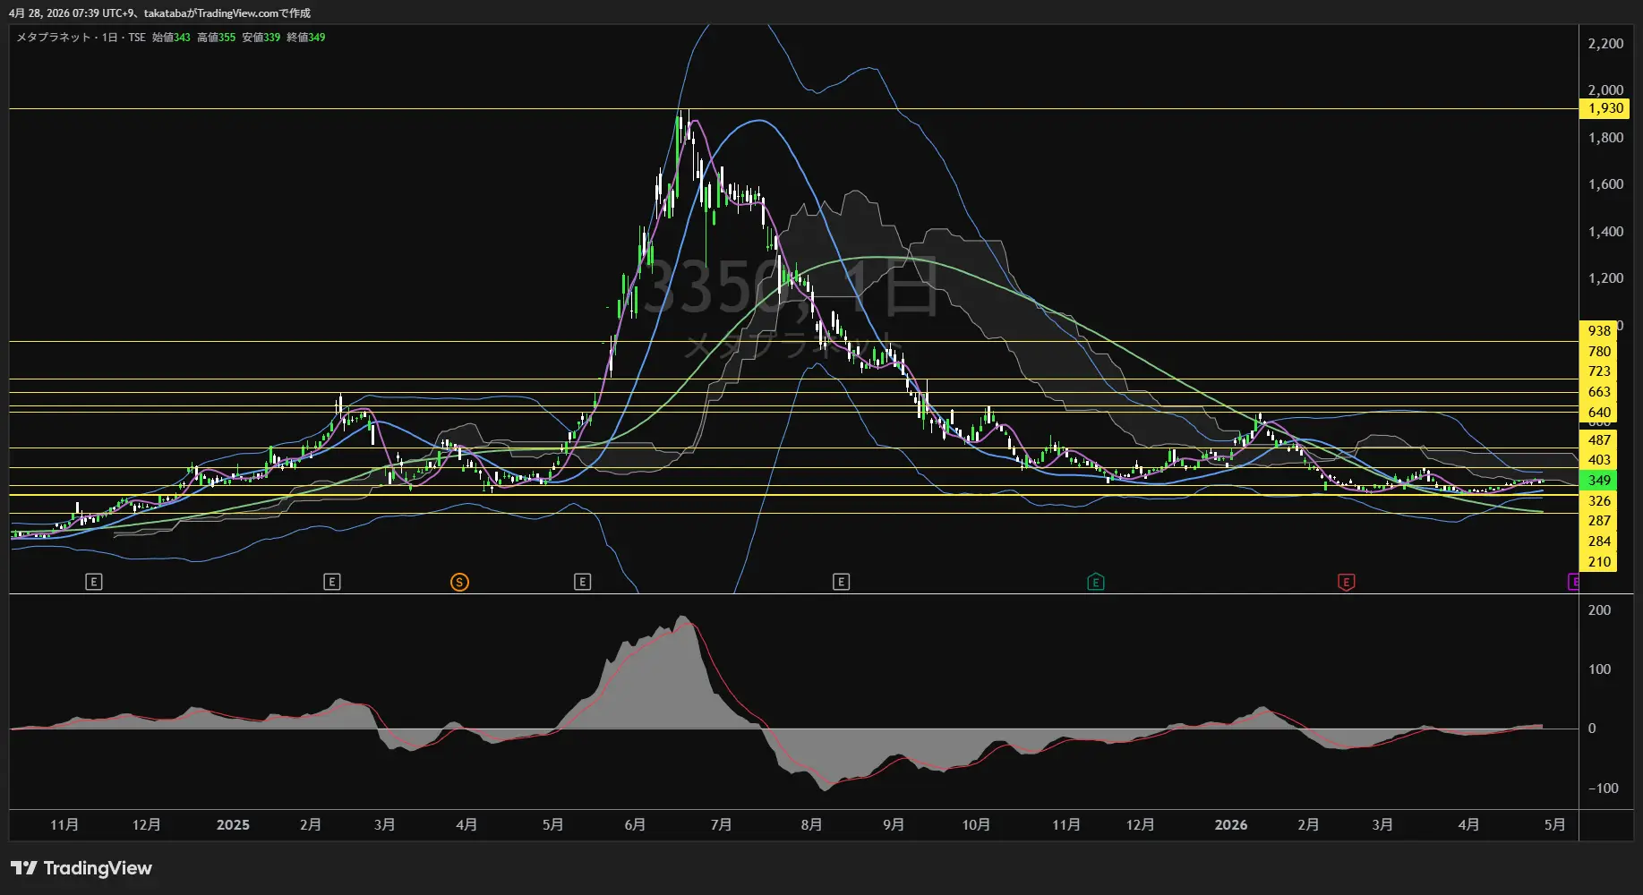Click the 2025 year label on time axis
The height and width of the screenshot is (895, 1643).
tap(233, 824)
